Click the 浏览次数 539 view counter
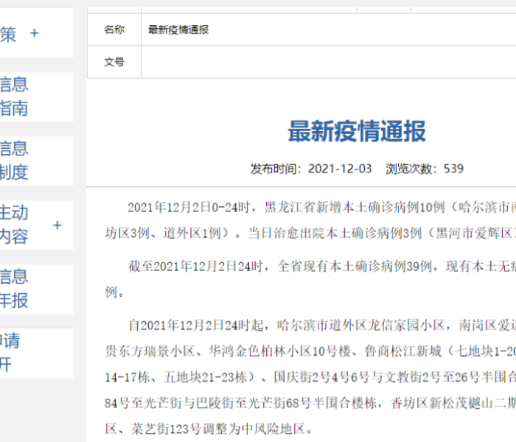This screenshot has width=516, height=442. click(x=425, y=169)
